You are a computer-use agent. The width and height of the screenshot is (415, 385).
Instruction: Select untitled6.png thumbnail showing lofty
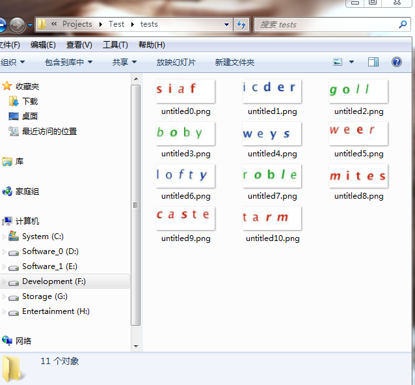tap(185, 176)
